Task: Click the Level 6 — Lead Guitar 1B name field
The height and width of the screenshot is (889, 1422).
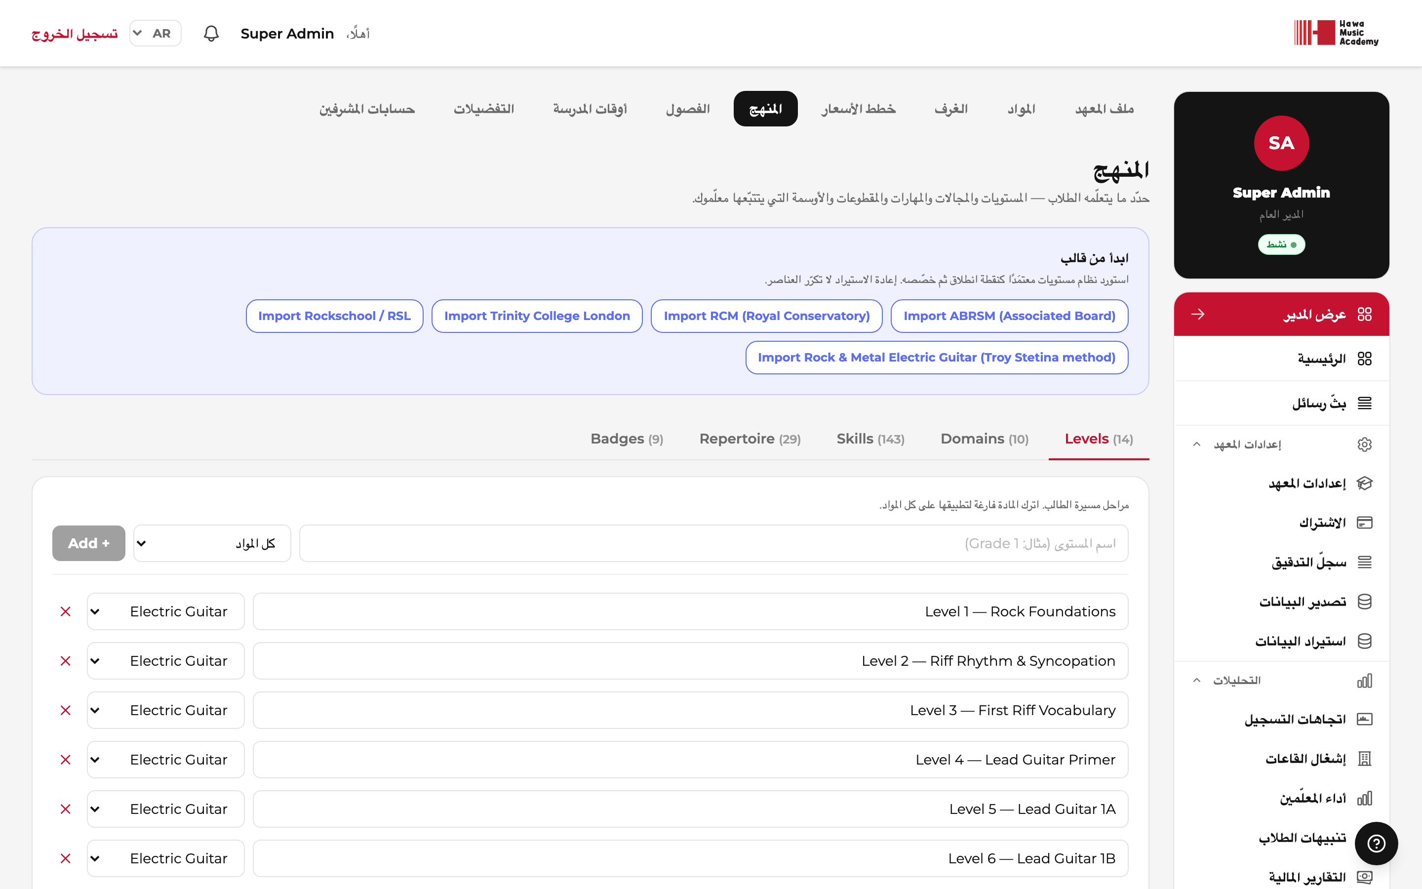Action: coord(690,858)
